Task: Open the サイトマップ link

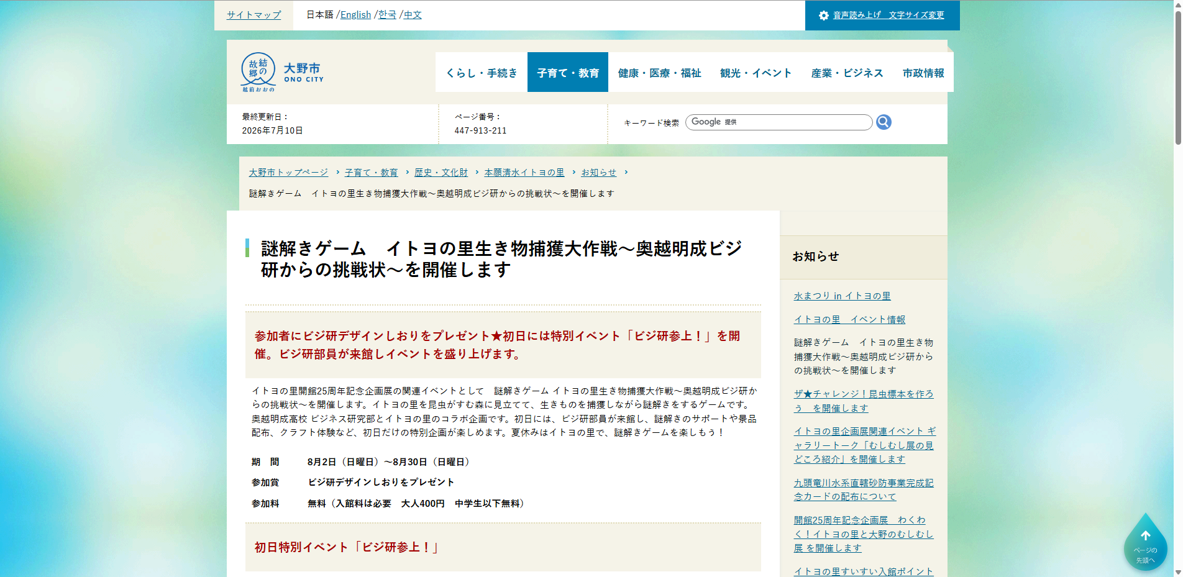Action: (x=253, y=15)
